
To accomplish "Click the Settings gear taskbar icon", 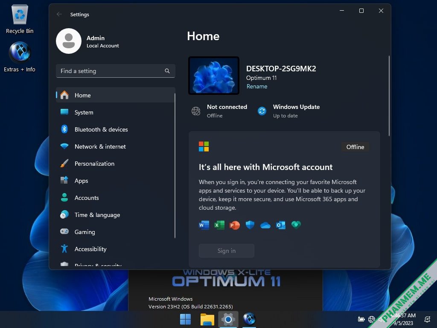I will point(228,319).
